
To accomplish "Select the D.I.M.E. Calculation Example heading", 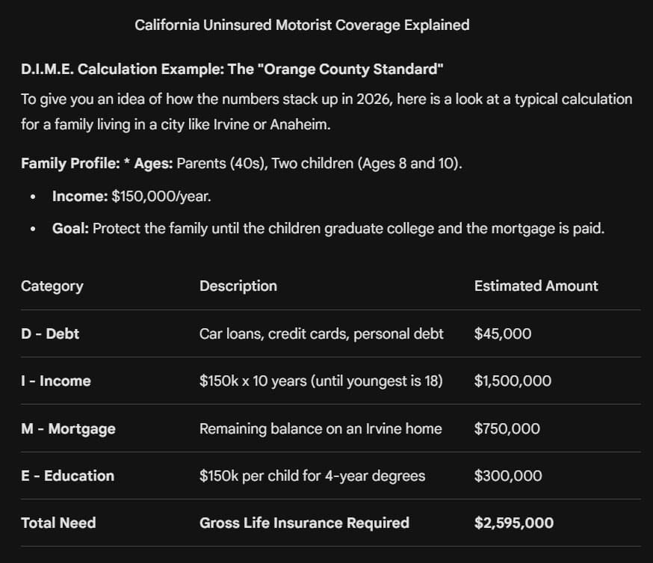I will [x=232, y=70].
